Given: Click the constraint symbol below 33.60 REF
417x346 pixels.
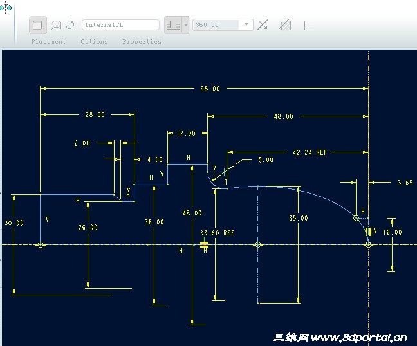Looking at the screenshot, I should (x=204, y=245).
